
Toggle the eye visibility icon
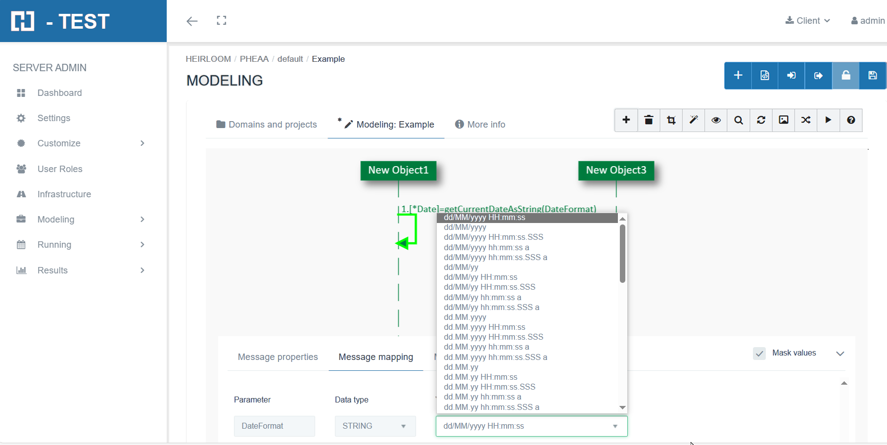point(716,120)
